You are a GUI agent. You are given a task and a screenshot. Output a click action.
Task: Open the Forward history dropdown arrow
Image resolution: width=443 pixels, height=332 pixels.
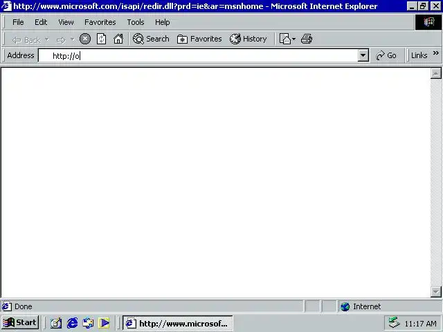[73, 39]
